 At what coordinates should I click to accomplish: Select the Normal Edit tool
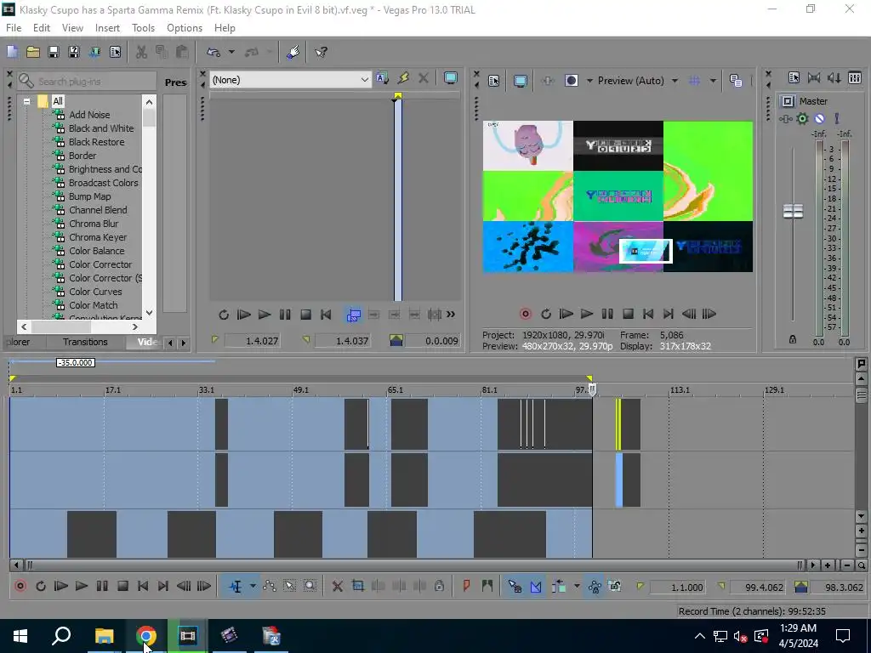coord(236,587)
